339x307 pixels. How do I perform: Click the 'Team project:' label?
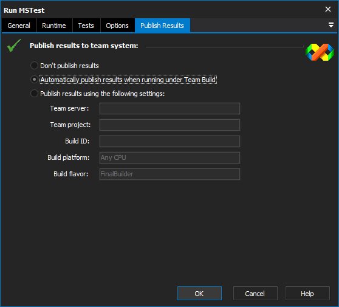click(70, 125)
